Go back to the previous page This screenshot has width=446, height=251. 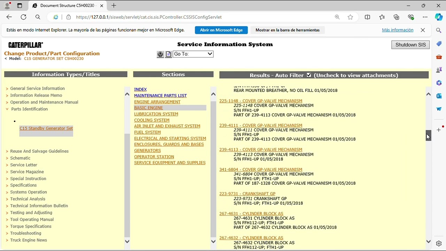(x=9, y=17)
